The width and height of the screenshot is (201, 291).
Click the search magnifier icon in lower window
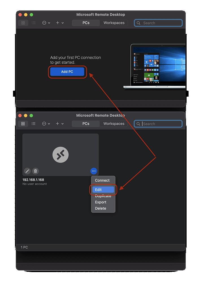[x=138, y=124]
